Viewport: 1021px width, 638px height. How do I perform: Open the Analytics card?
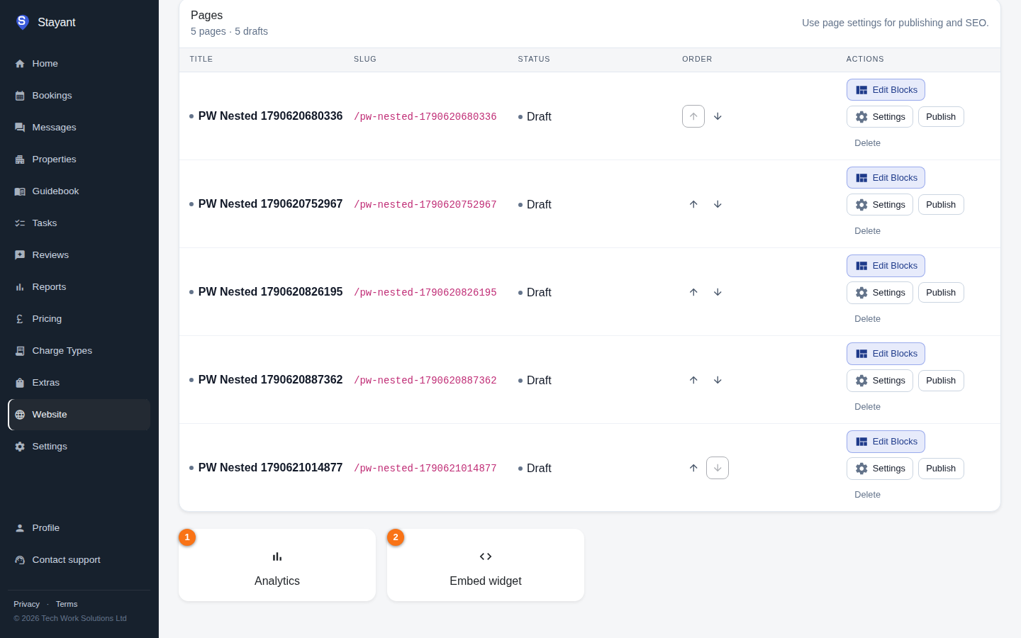[x=277, y=565]
